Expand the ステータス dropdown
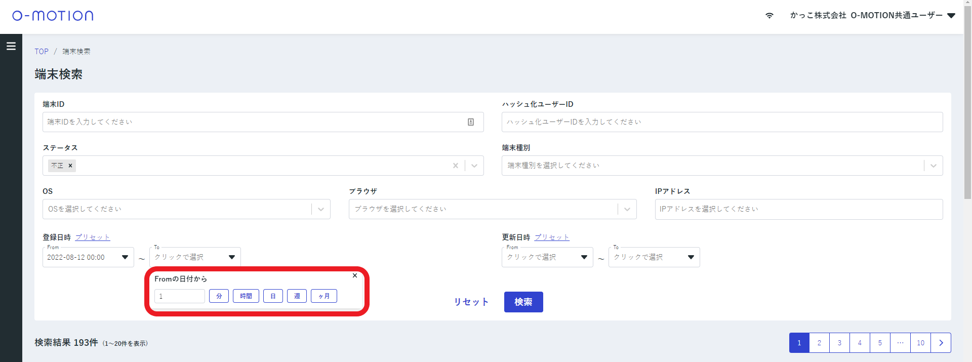This screenshot has height=362, width=972. (474, 166)
